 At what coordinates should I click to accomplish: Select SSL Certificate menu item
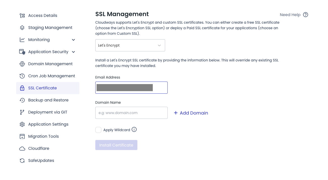pos(48,88)
